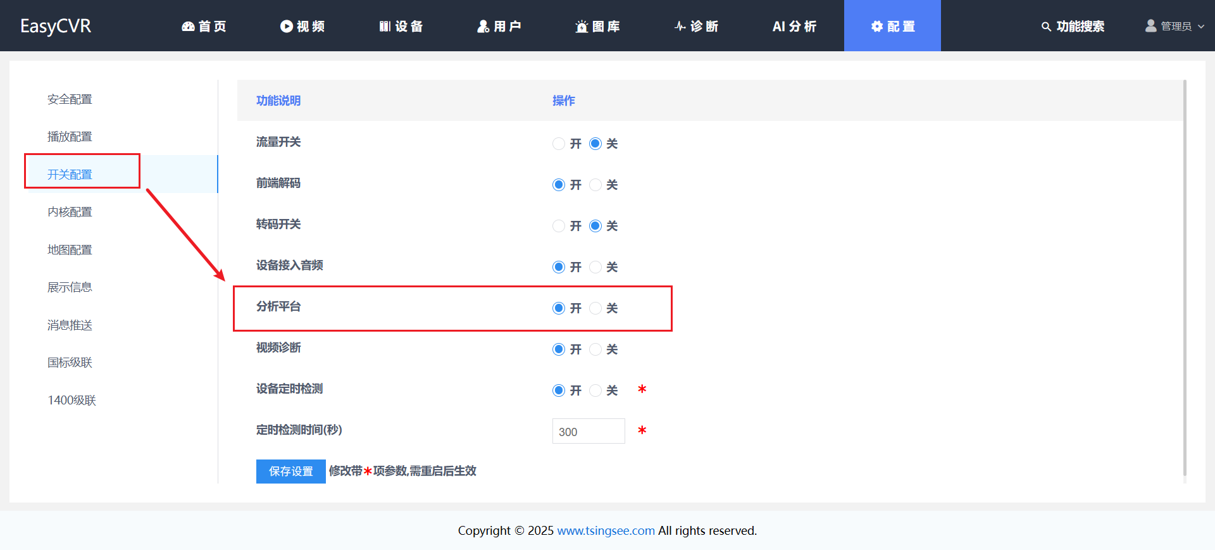Select 开 for 视频诊断
The image size is (1215, 550).
558,349
